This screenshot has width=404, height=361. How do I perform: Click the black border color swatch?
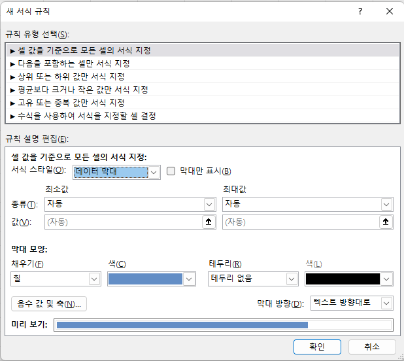(343, 279)
